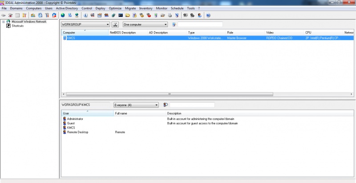356x183 pixels.
Task: Click the blue networked computers icon
Action: 70,16
